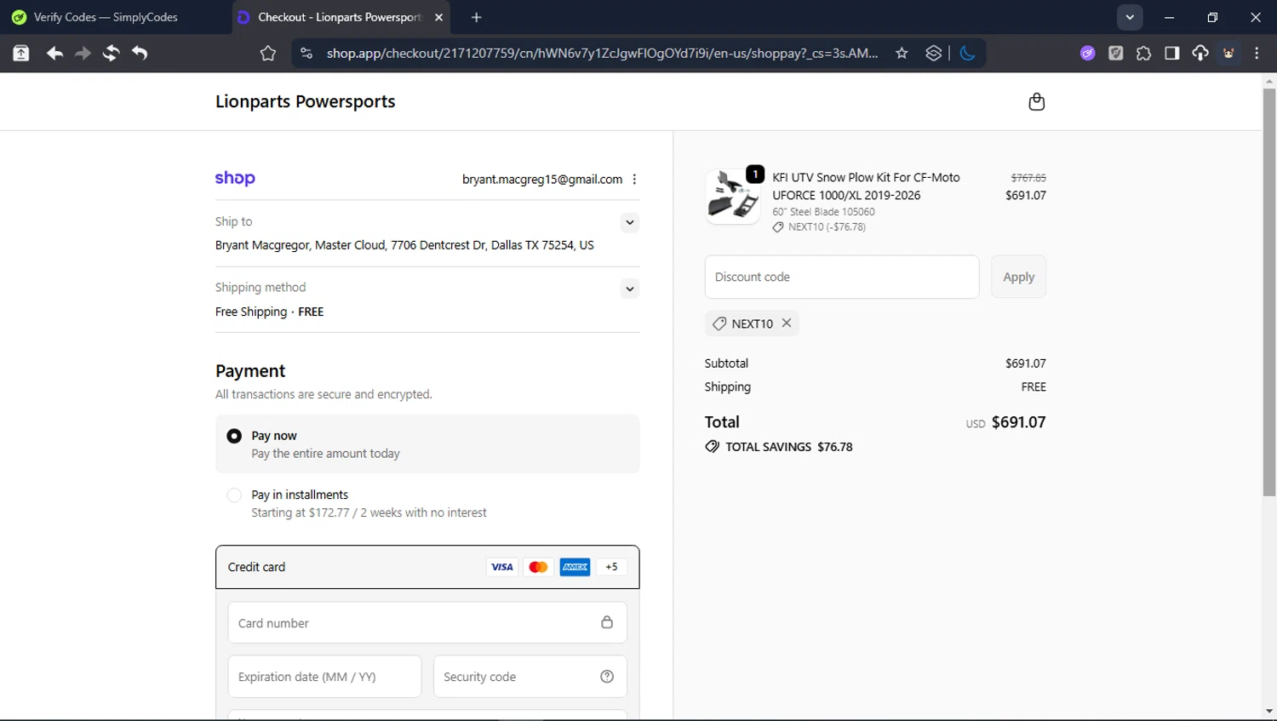The height and width of the screenshot is (721, 1277).
Task: Click the American Express icon
Action: [x=575, y=567]
